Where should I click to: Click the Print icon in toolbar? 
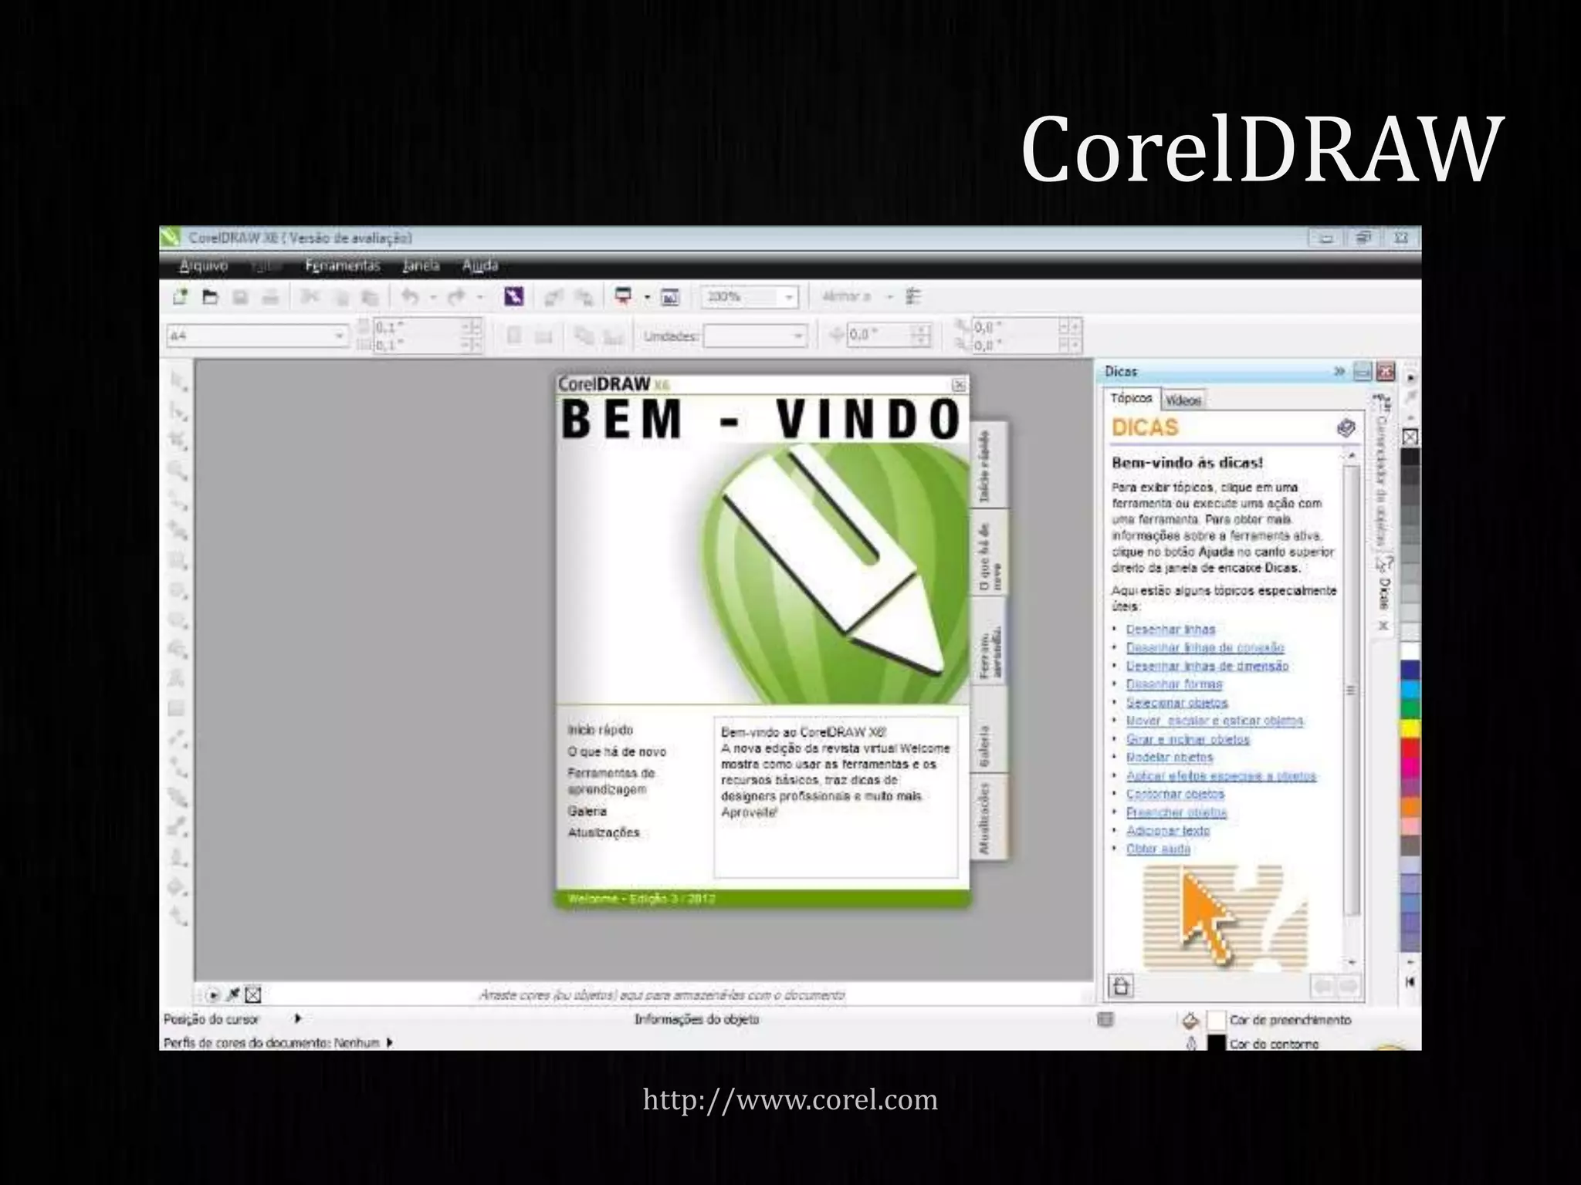point(269,296)
